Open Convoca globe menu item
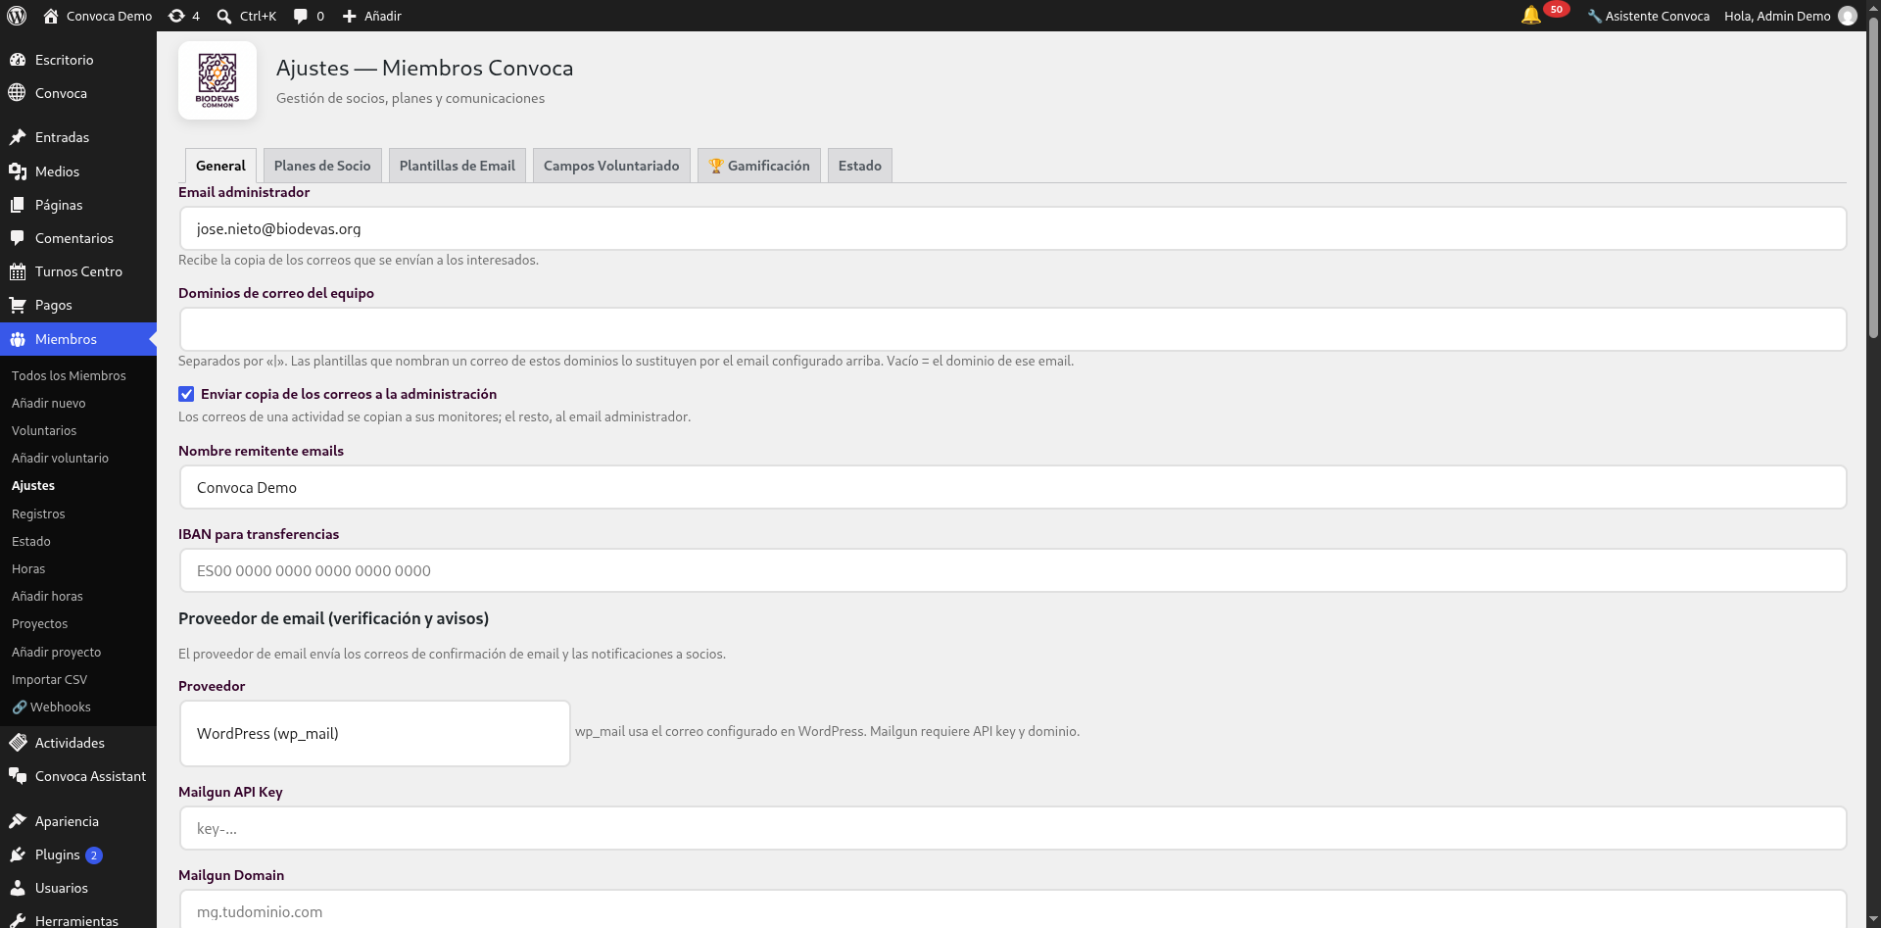This screenshot has width=1881, height=928. 78,93
